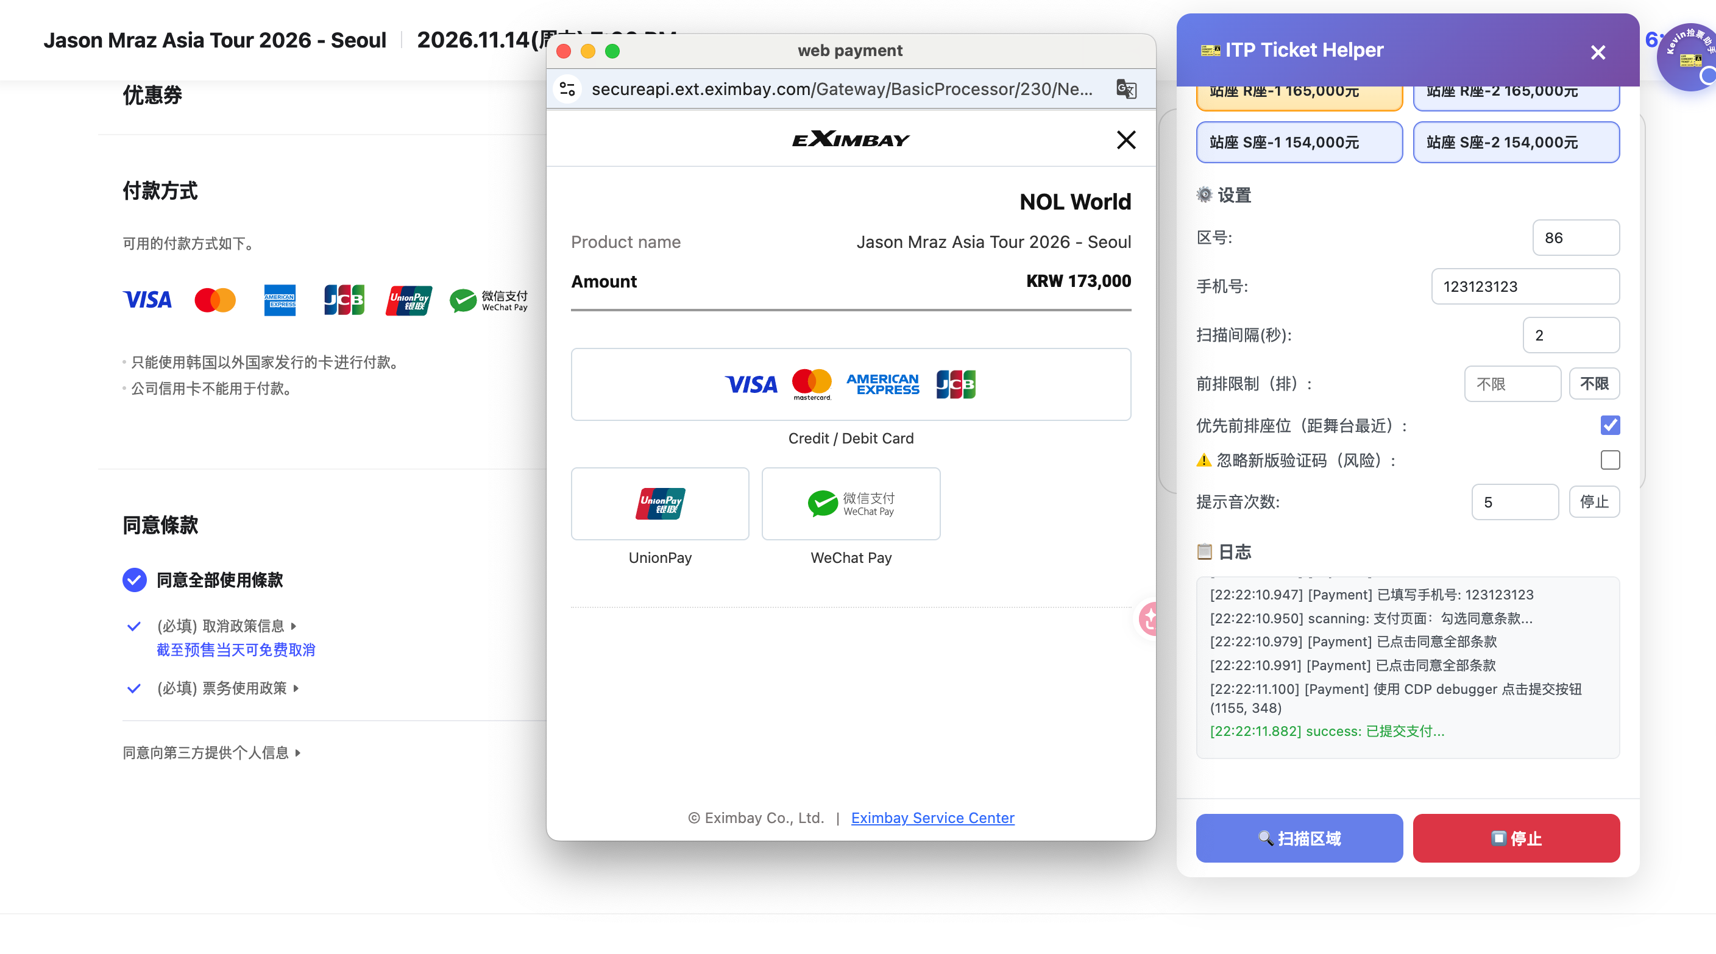Click the 手机号 input field
The image size is (1716, 954).
1525,286
